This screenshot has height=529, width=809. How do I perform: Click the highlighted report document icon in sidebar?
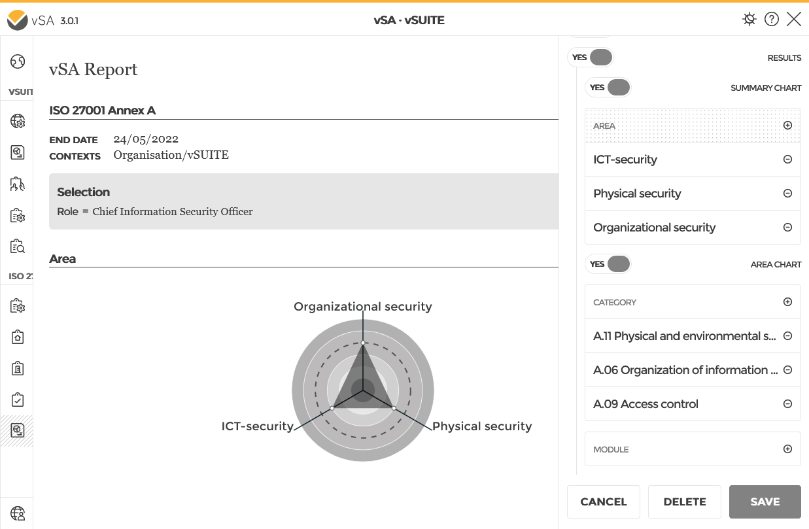18,430
